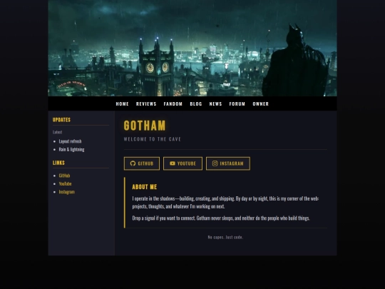The height and width of the screenshot is (289, 385).
Task: Click the INSTAGRAM button label
Action: 232,163
